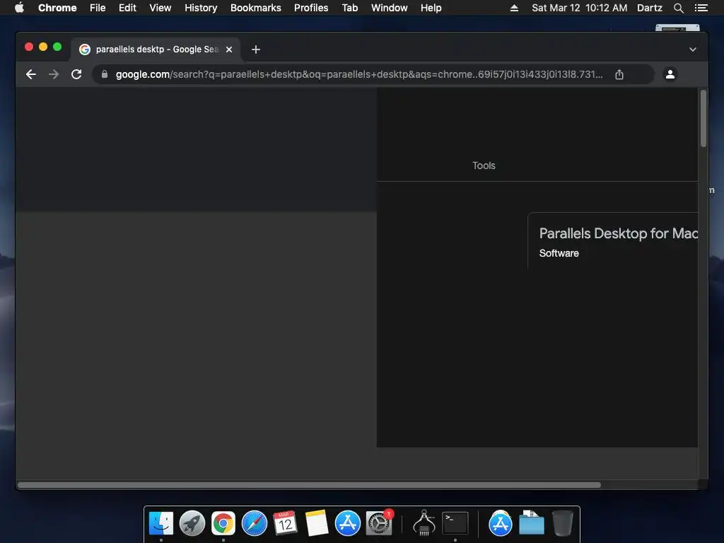Open the History menu
Viewport: 724px width, 543px height.
point(201,8)
